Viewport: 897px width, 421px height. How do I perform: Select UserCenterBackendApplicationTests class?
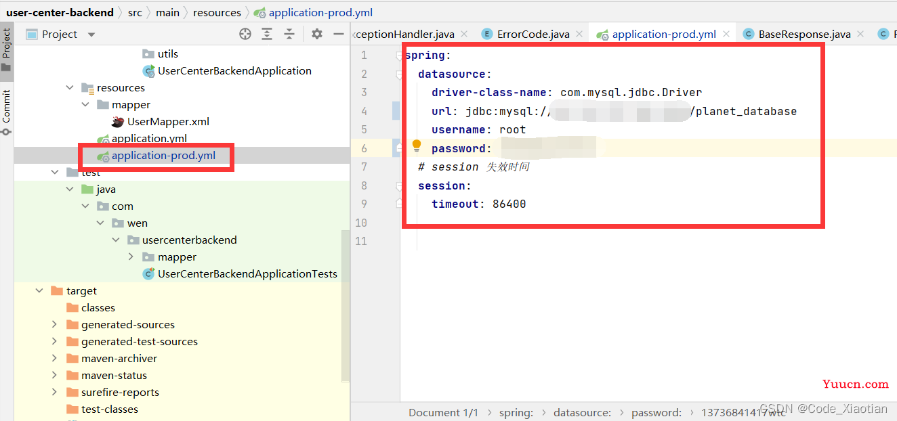pos(247,274)
